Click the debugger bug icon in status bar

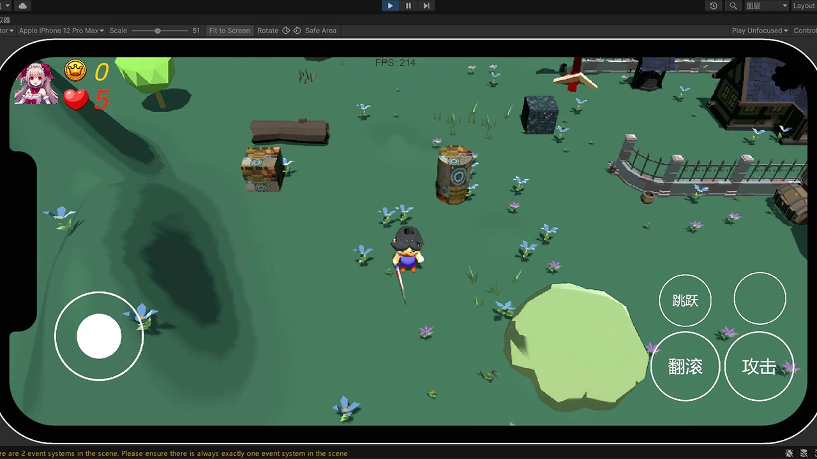(x=790, y=453)
